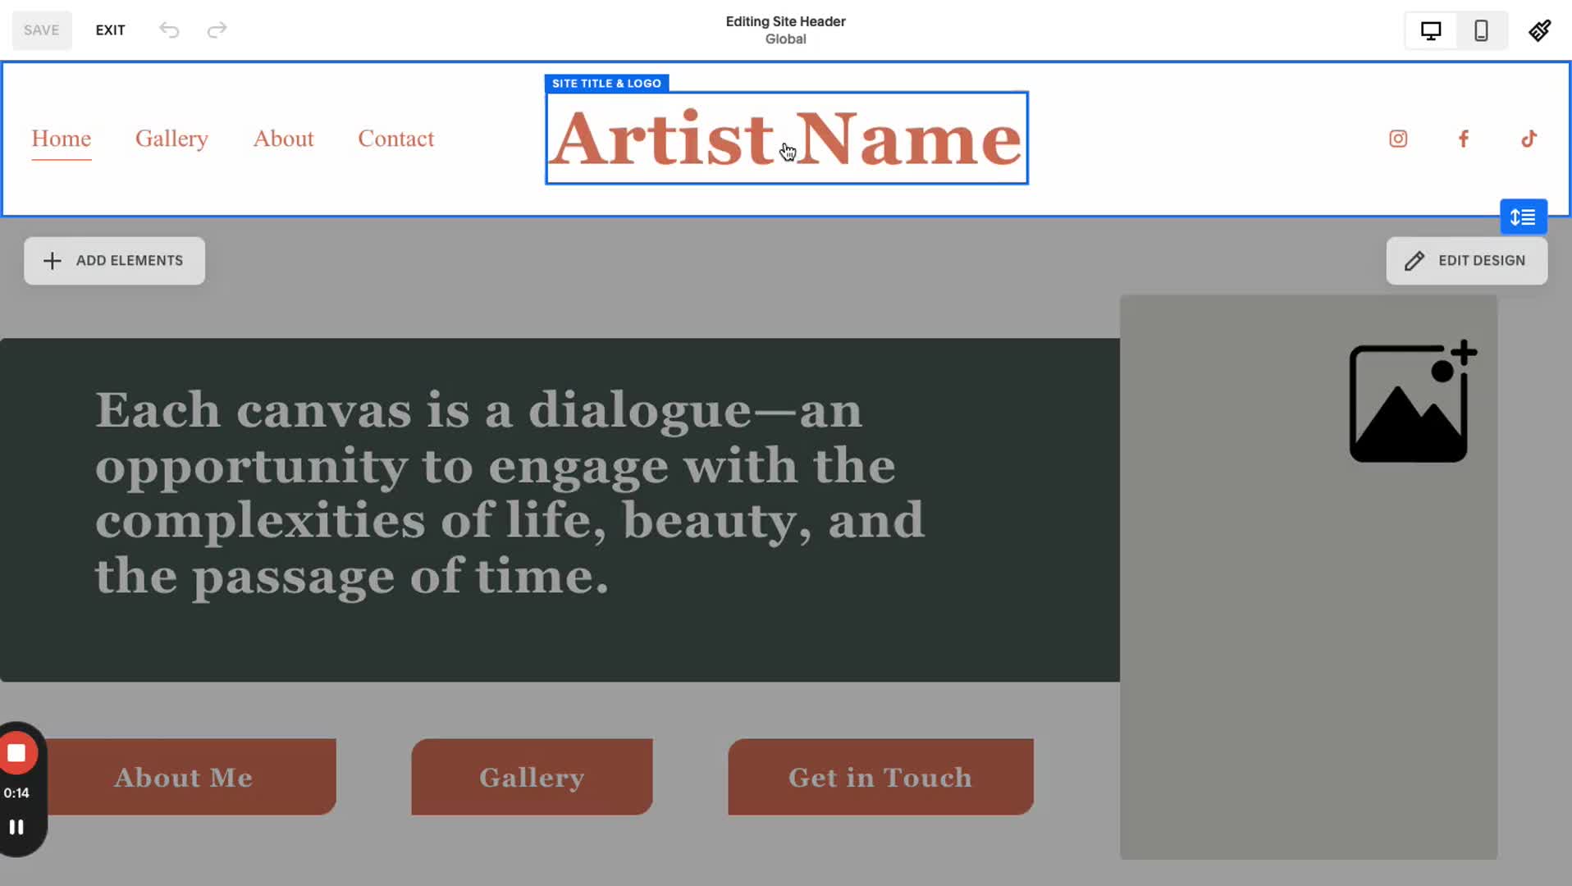Click the pencil icon in Edit Design
The image size is (1572, 886).
click(1414, 261)
